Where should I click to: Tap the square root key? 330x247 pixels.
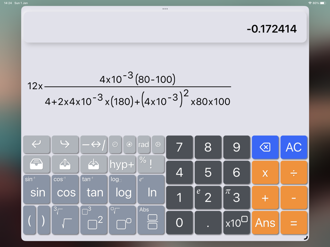[65, 220]
